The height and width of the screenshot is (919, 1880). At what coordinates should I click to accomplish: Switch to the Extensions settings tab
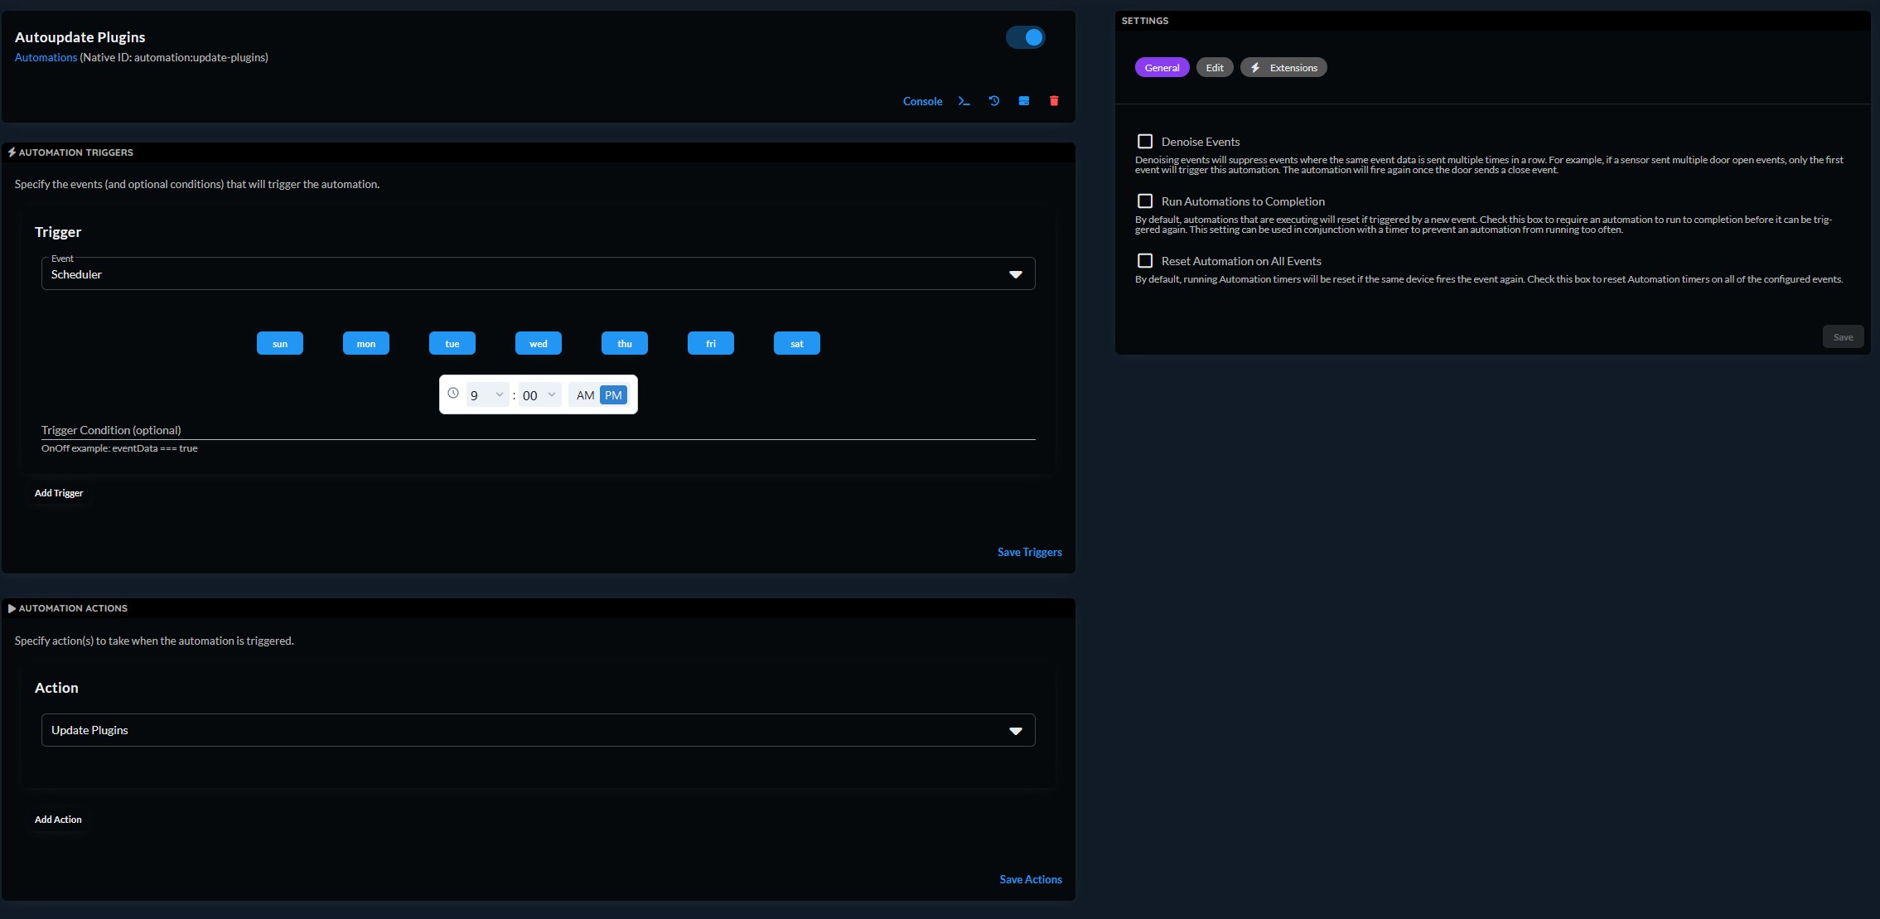(x=1283, y=68)
